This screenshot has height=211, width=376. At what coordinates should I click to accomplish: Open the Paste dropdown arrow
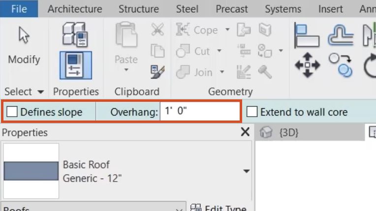tap(126, 70)
